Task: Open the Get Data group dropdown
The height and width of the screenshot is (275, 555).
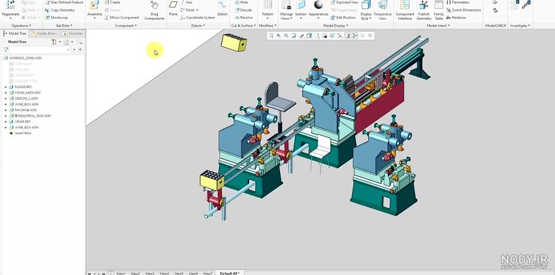Action: tap(64, 25)
